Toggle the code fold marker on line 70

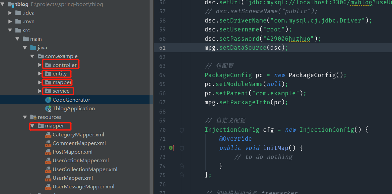click(x=182, y=130)
